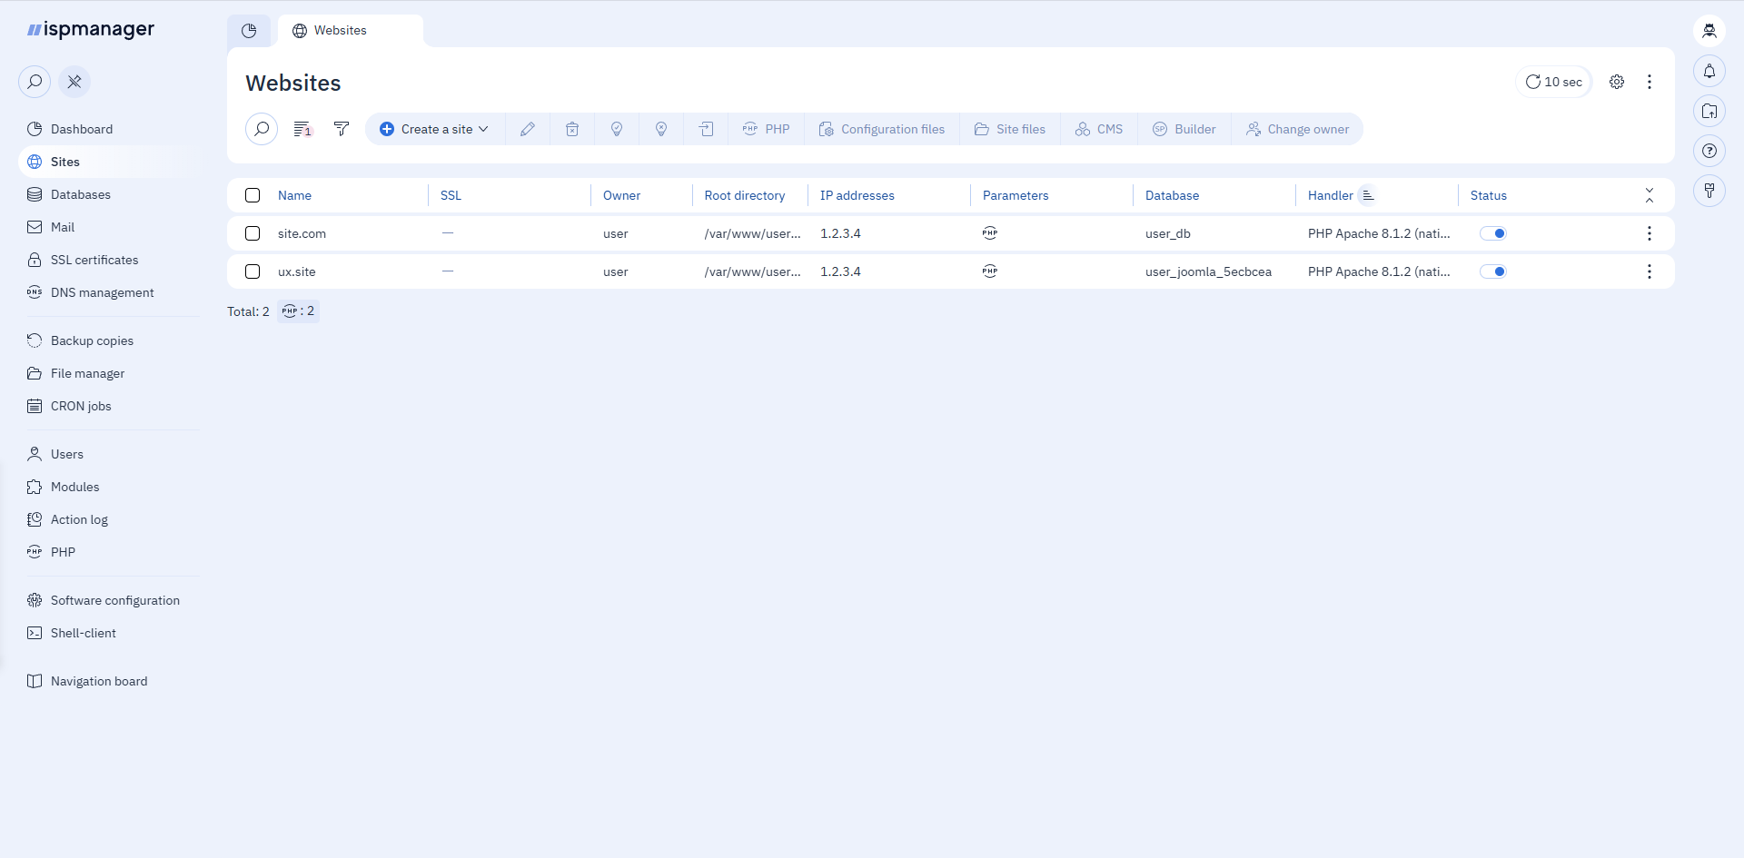Sort by the Name column header
The image size is (1744, 858).
pyautogui.click(x=294, y=195)
